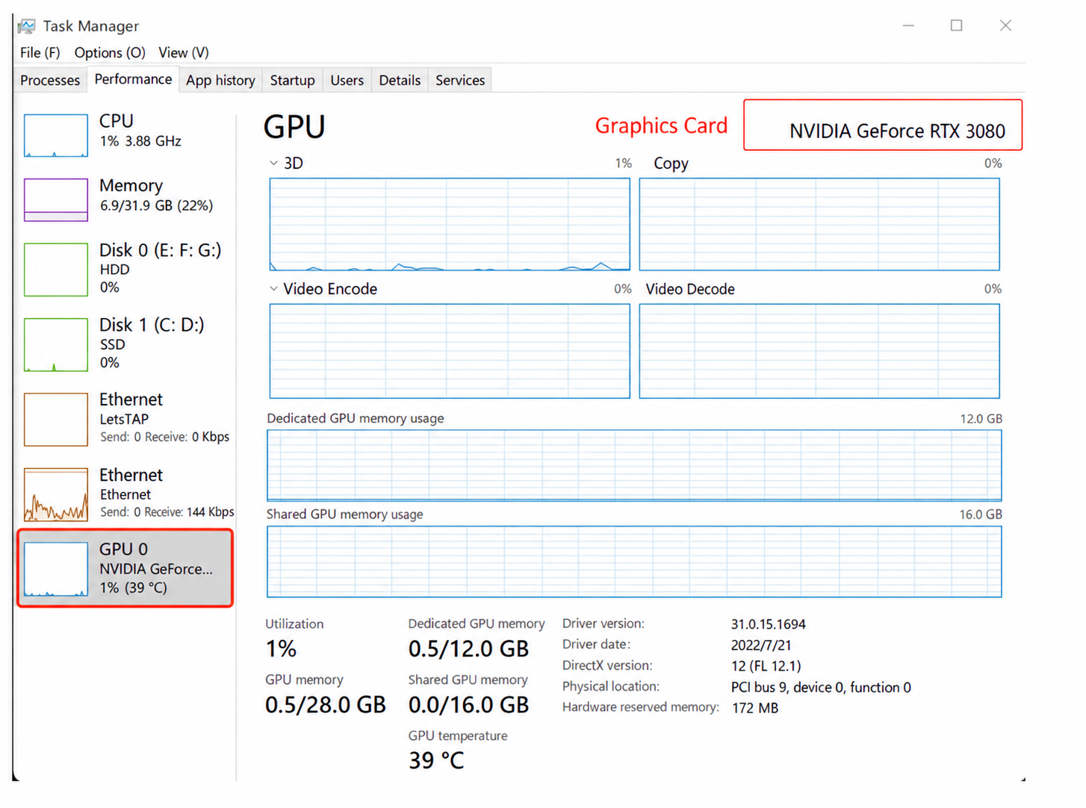1086x808 pixels.
Task: Open the Services tab
Action: (x=460, y=80)
